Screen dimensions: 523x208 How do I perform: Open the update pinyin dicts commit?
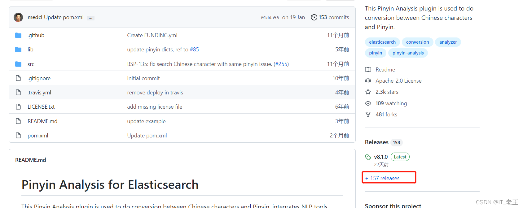click(157, 50)
